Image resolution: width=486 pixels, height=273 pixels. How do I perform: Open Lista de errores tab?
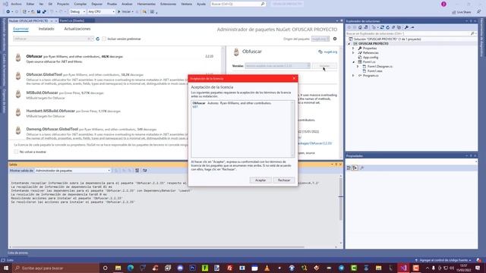pos(18,253)
